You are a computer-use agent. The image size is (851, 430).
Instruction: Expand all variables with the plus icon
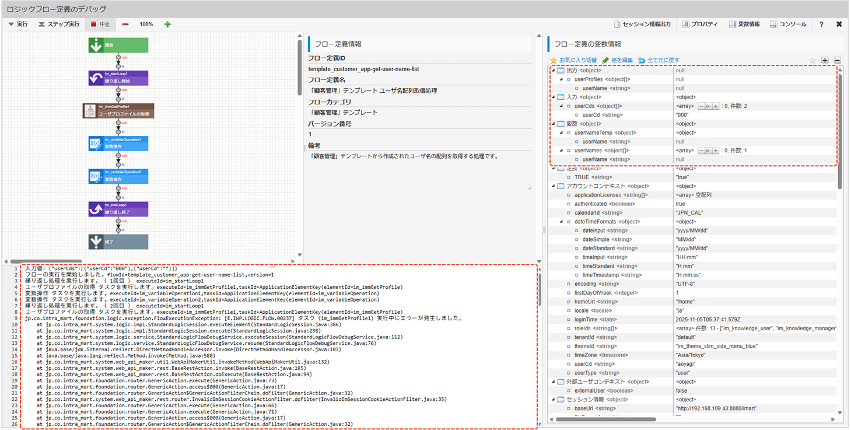coord(825,60)
